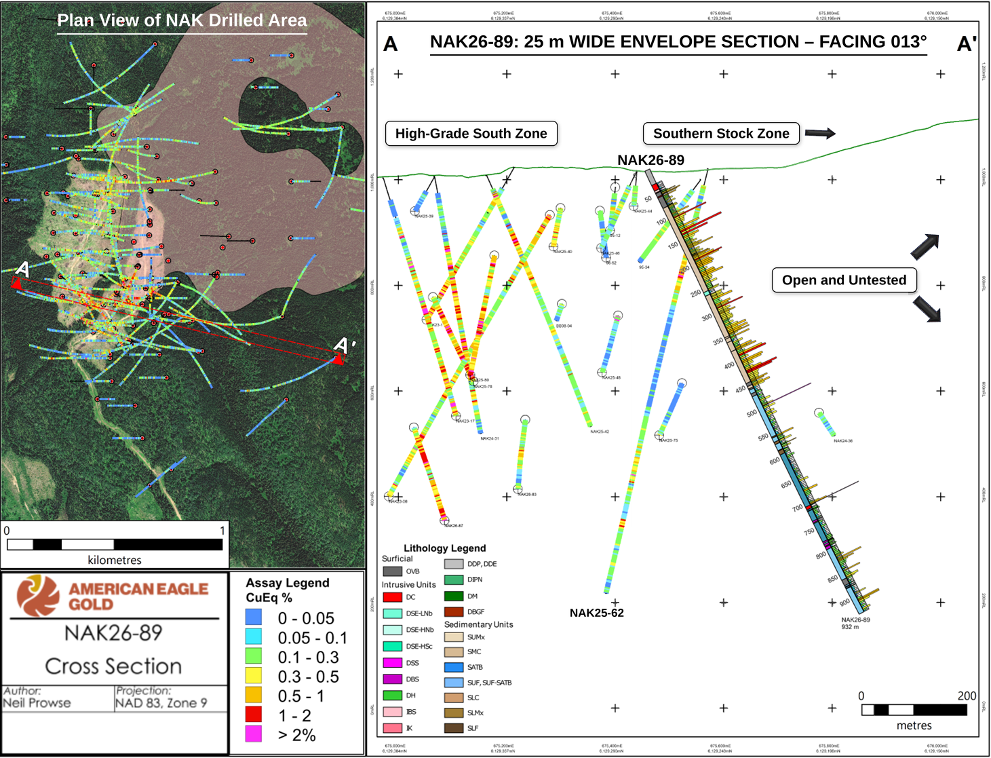
Task: Click the red triangle marker at section point A on plan view
Action: pos(16,284)
